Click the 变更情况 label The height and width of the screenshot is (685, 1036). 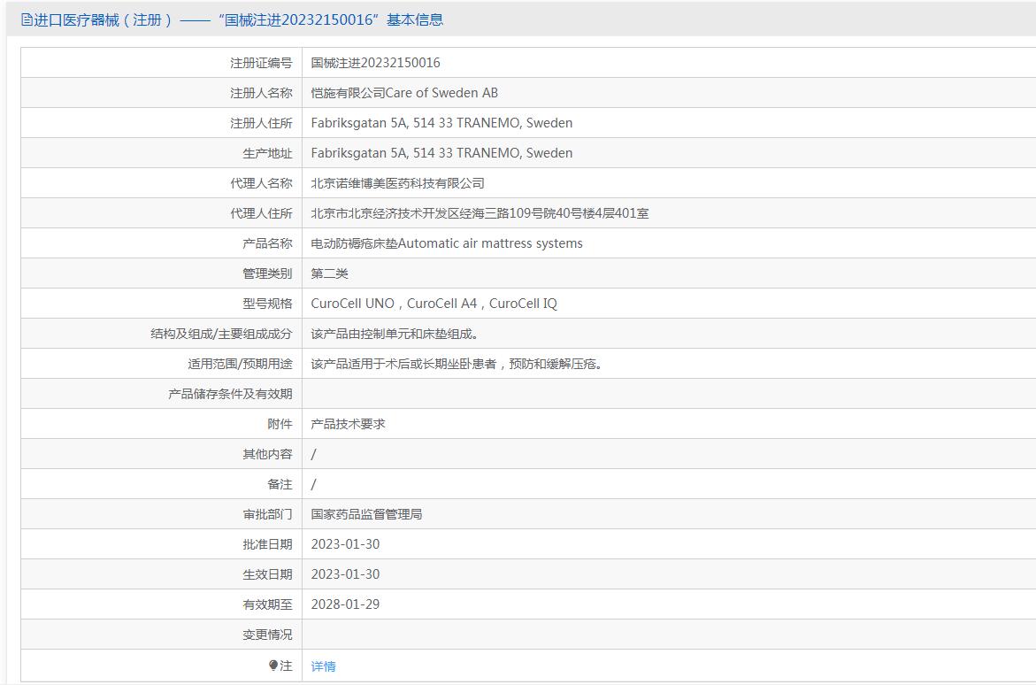[x=267, y=634]
